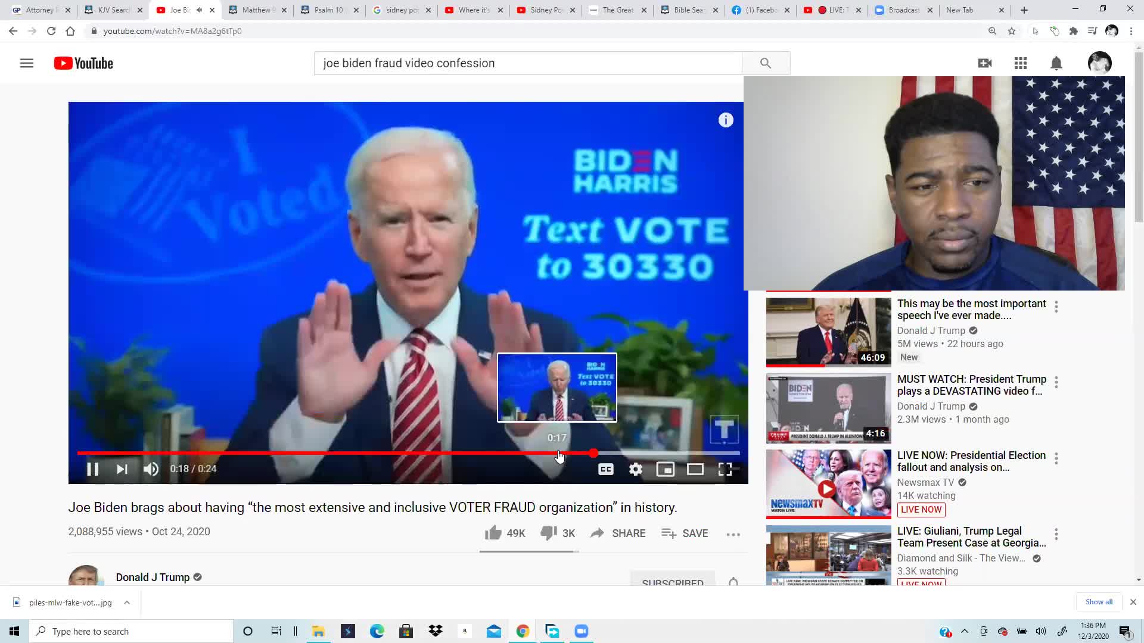Switch to the Psalm 10 tab
Image resolution: width=1144 pixels, height=643 pixels.
(328, 10)
